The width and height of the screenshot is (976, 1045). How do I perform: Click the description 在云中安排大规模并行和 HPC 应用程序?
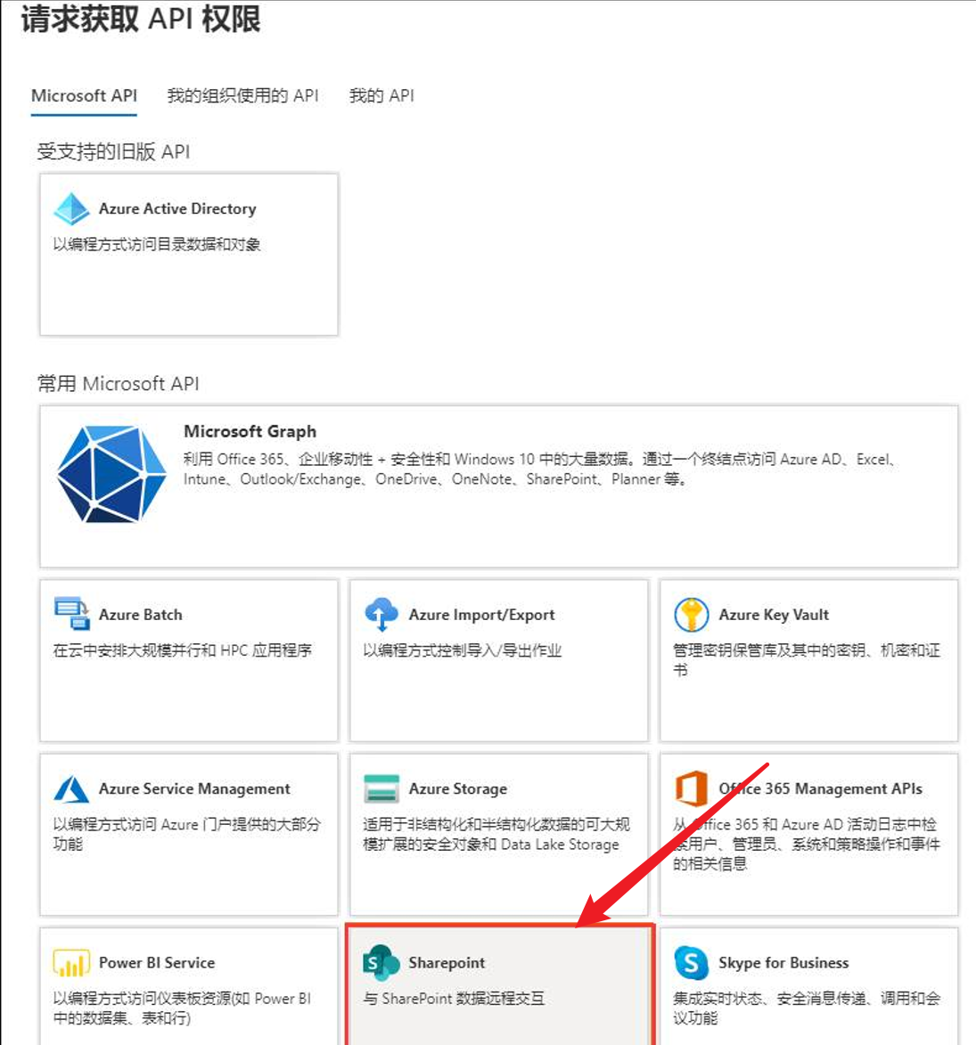point(183,650)
